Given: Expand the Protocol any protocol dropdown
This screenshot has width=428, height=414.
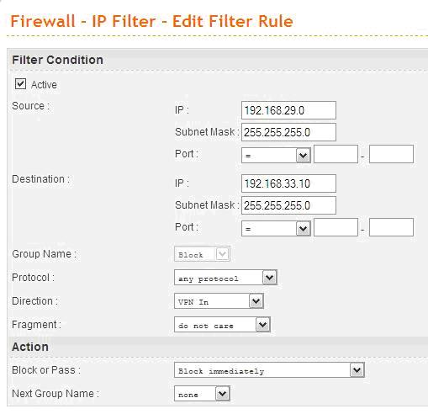Looking at the screenshot, I should [x=225, y=278].
